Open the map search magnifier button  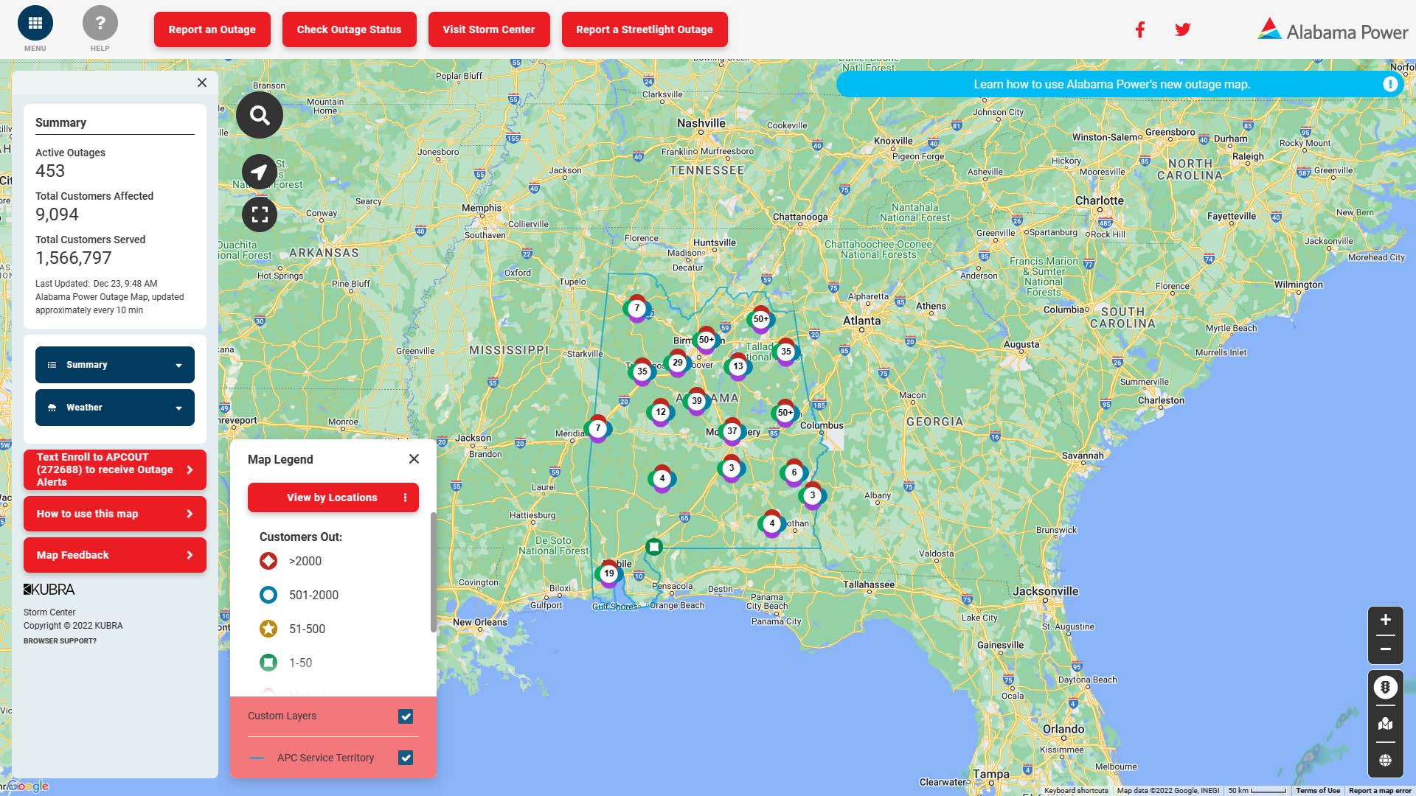[259, 115]
